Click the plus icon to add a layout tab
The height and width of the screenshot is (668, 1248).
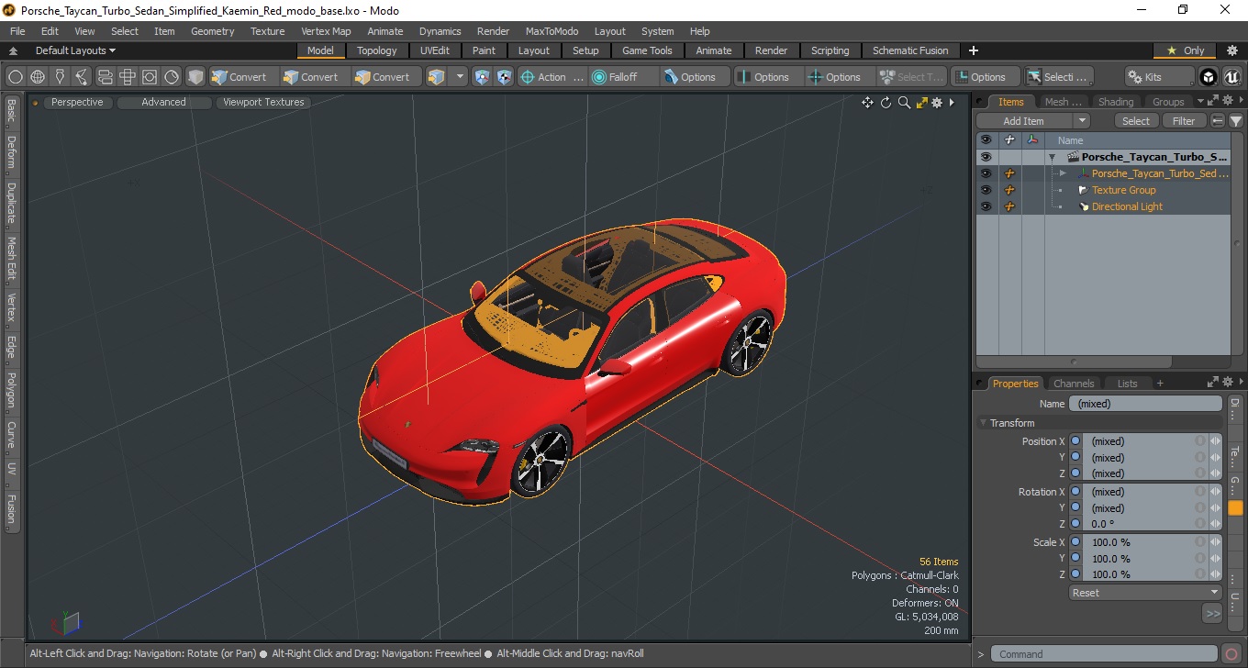point(974,50)
